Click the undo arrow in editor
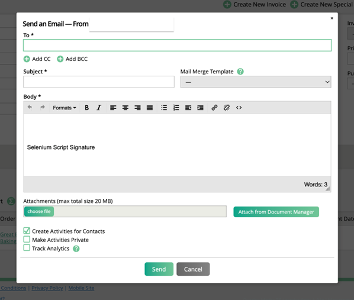Viewport: 354px width, 300px height. [30, 107]
